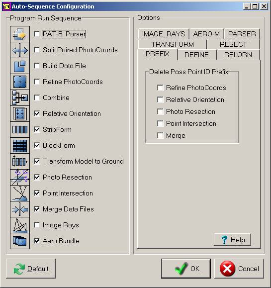
Task: Enable the PAT-B Parser checkbox
Action: click(x=37, y=34)
